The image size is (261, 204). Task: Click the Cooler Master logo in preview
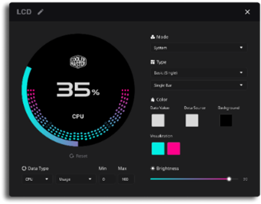click(x=78, y=62)
